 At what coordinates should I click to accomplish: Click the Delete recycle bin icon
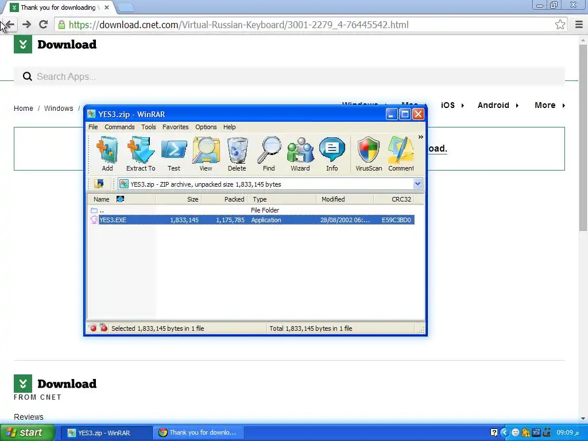(x=237, y=154)
